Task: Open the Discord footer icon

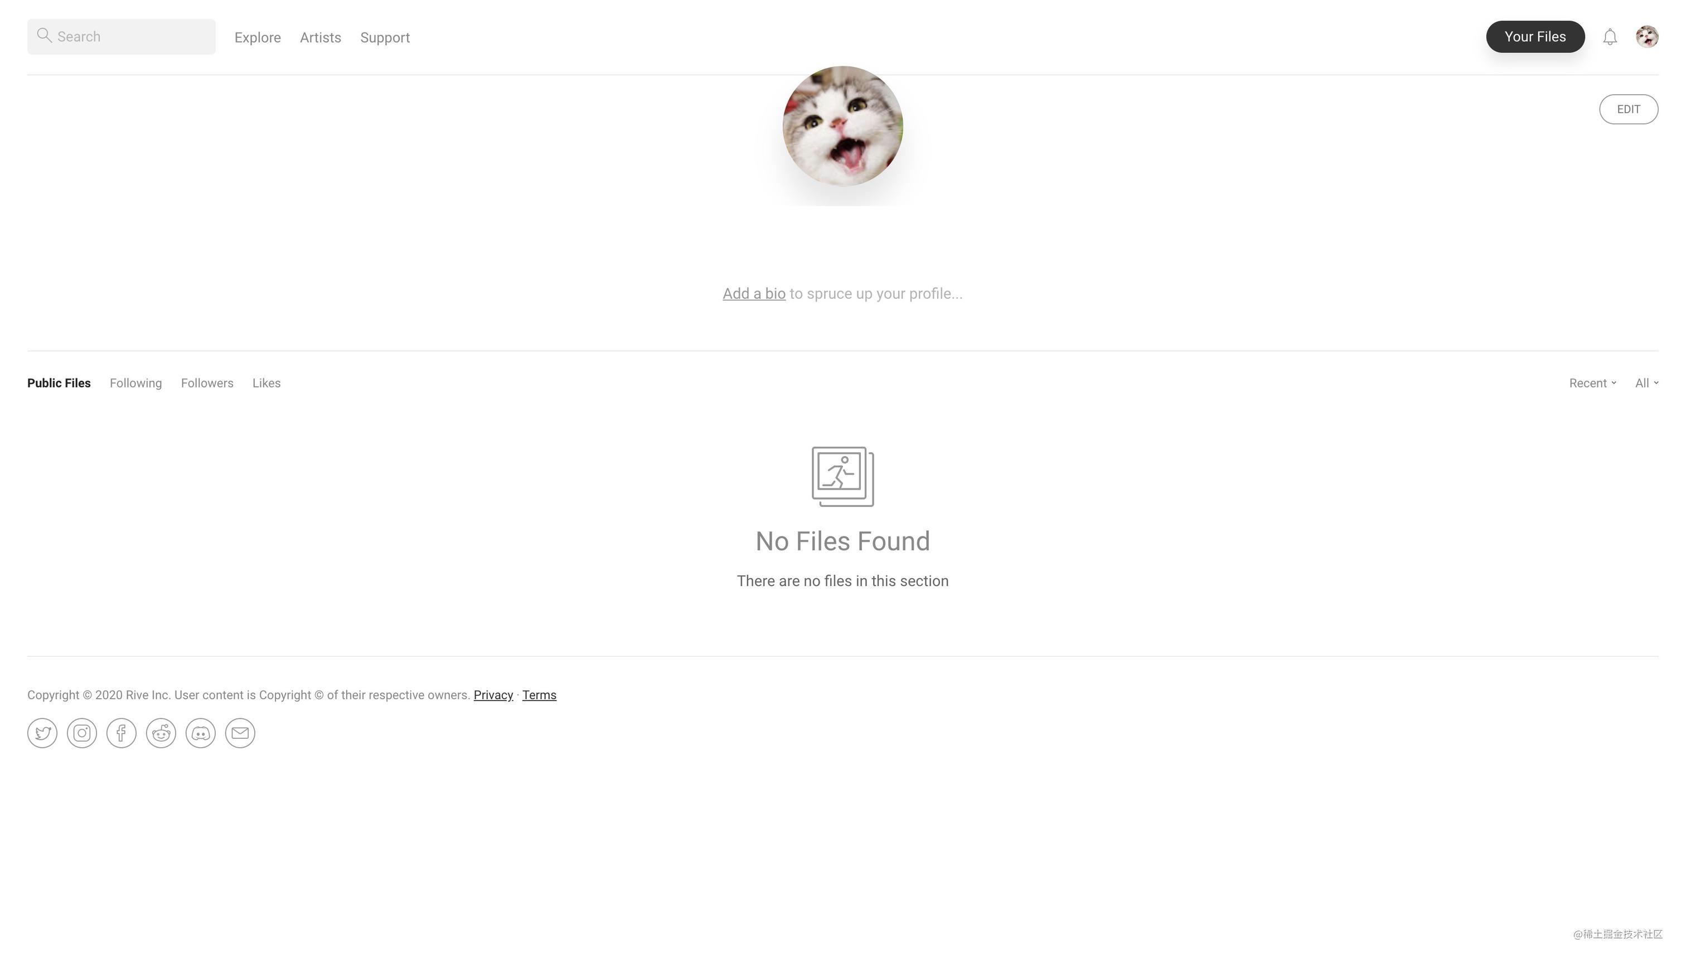Action: [x=201, y=733]
